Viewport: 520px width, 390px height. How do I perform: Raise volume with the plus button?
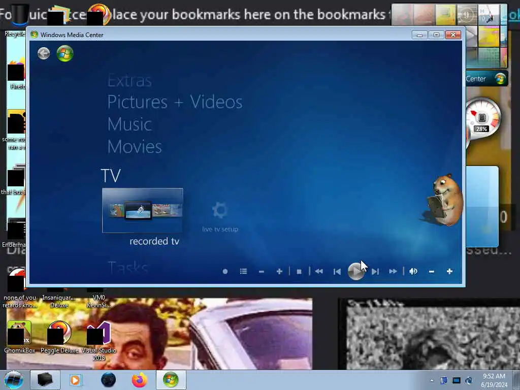pyautogui.click(x=449, y=272)
